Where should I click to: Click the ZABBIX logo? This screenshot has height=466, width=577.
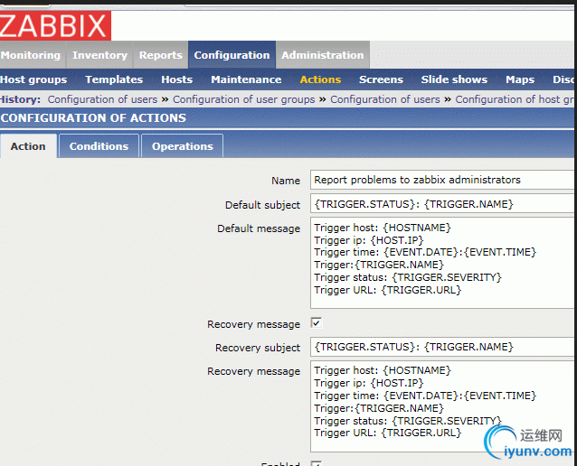(x=55, y=25)
